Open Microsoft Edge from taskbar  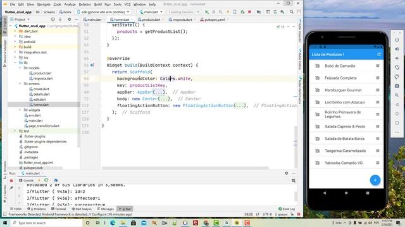pos(113,223)
